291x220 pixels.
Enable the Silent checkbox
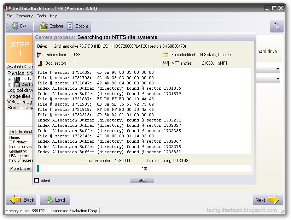tap(37, 180)
